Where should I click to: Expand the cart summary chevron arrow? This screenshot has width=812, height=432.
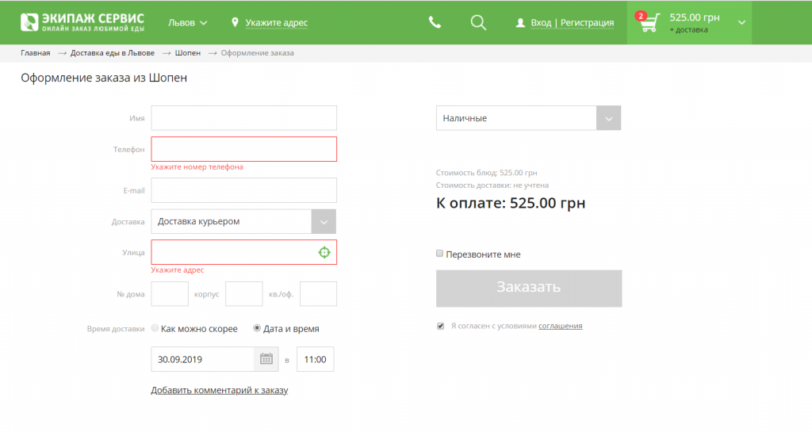(x=741, y=23)
